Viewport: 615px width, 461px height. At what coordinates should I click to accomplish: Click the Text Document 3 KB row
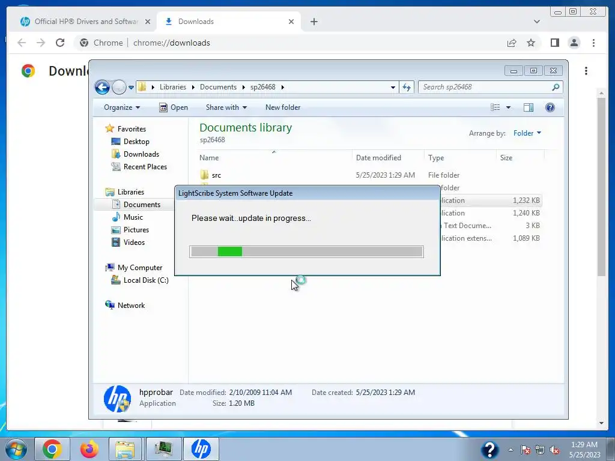click(x=491, y=226)
